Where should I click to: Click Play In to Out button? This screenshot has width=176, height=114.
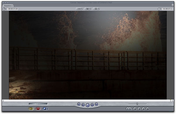point(83,105)
